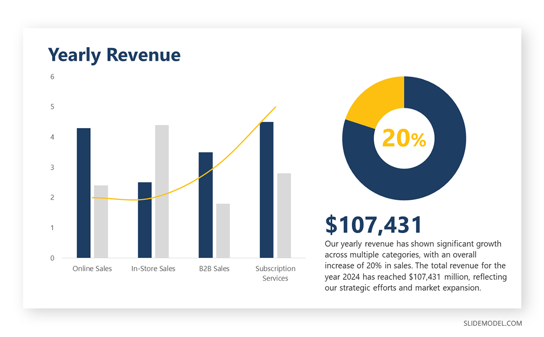This screenshot has height=337, width=544.
Task: Select the Yearly Revenue slide title
Action: click(114, 55)
